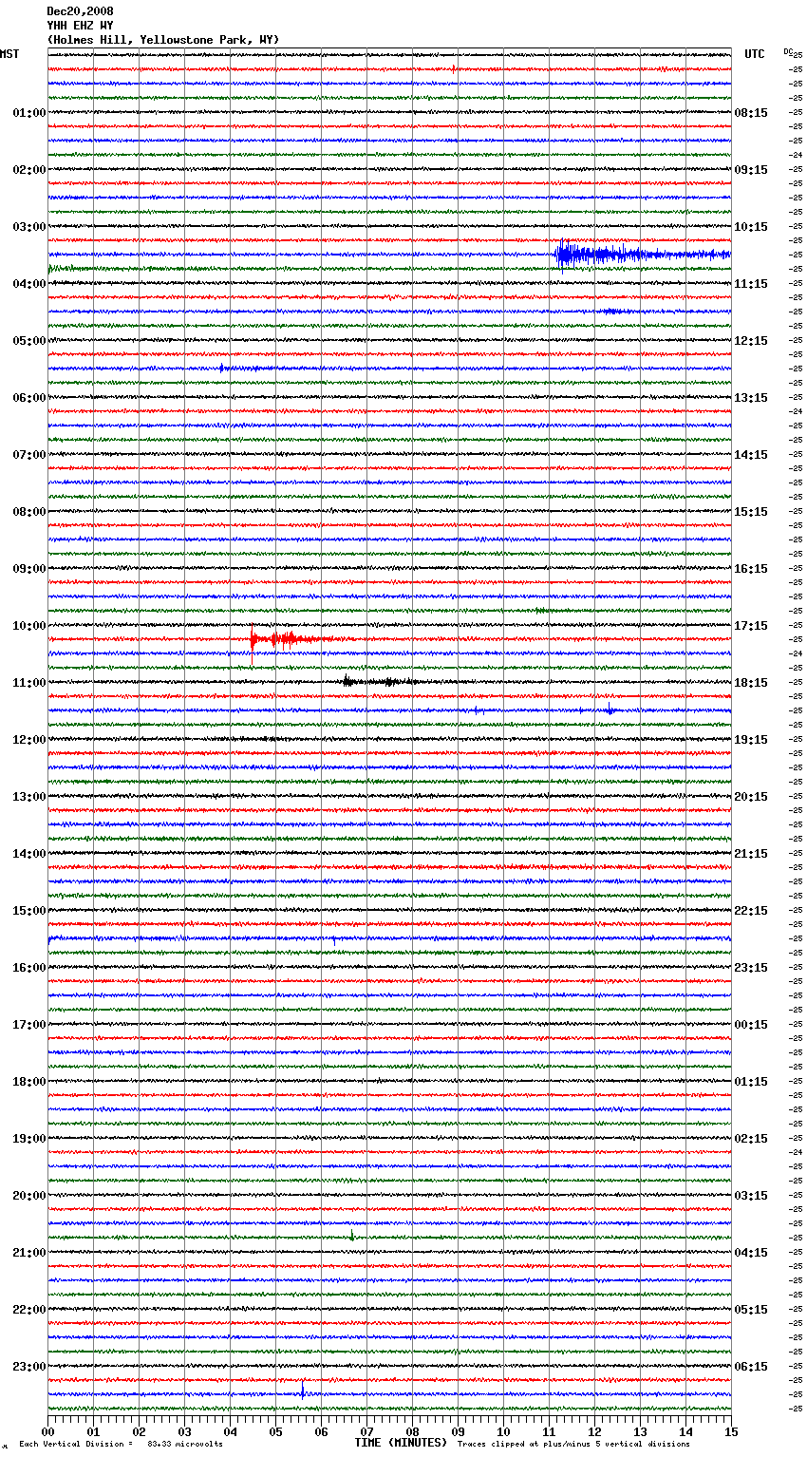Click the 08:15 UTC time label
This screenshot has height=1457, width=807.
751,113
